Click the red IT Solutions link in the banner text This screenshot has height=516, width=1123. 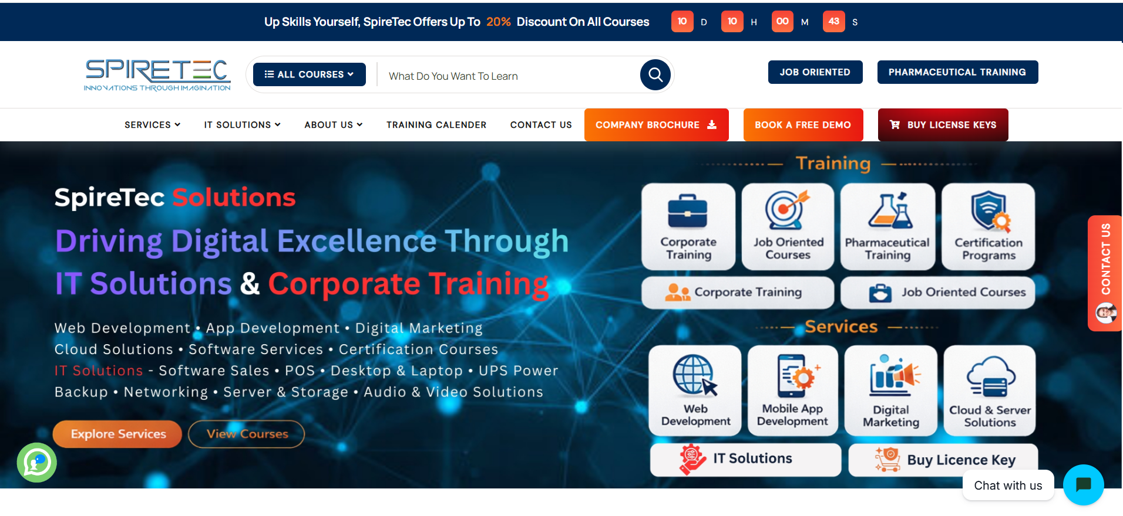pos(99,371)
